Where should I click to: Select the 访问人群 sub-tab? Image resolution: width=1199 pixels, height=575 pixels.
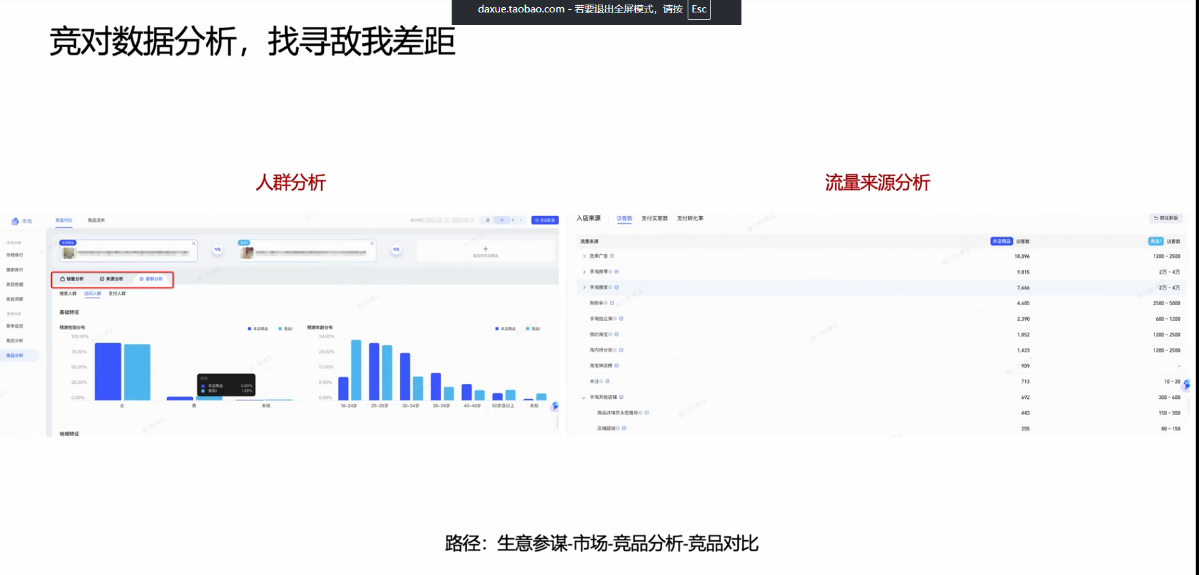pyautogui.click(x=92, y=293)
